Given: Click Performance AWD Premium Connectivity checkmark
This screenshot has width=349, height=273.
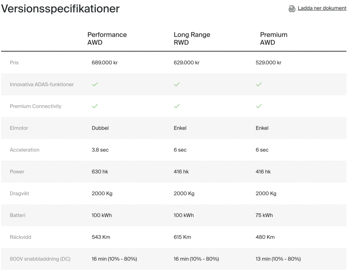Looking at the screenshot, I should coord(95,106).
